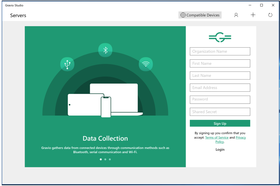Go to the third carousel slide dot
The height and width of the screenshot is (186, 280).
[110, 159]
